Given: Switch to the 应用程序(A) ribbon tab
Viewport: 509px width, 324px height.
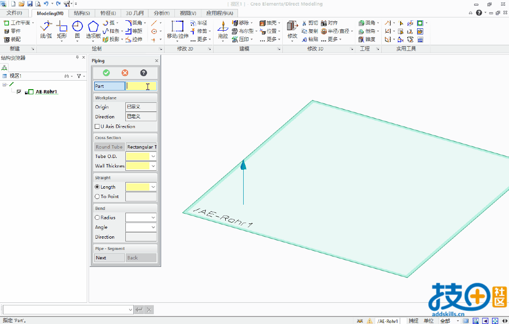Looking at the screenshot, I should pyautogui.click(x=220, y=13).
